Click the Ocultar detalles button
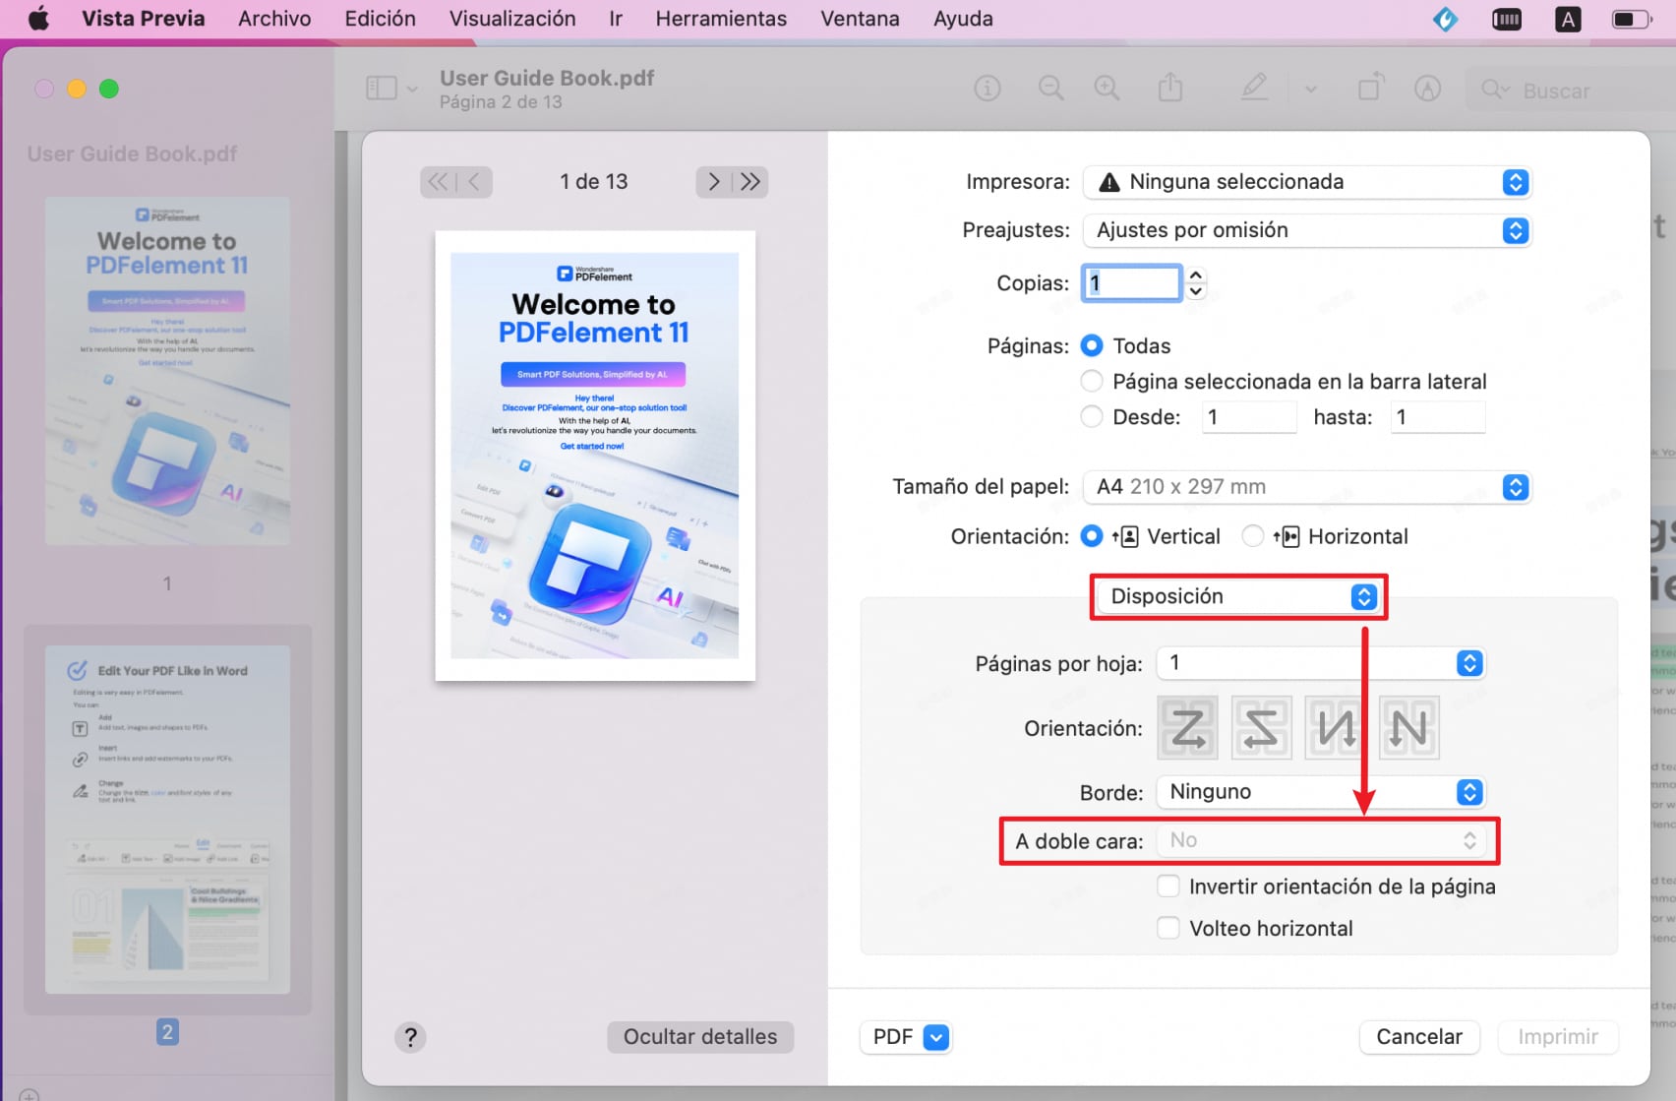The width and height of the screenshot is (1676, 1101). point(700,1037)
